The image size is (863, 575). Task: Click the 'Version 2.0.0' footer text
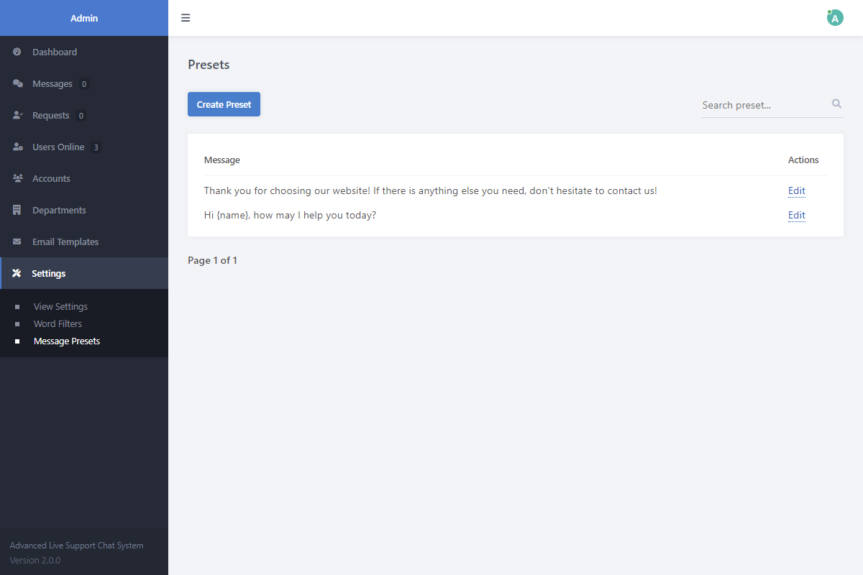[35, 560]
